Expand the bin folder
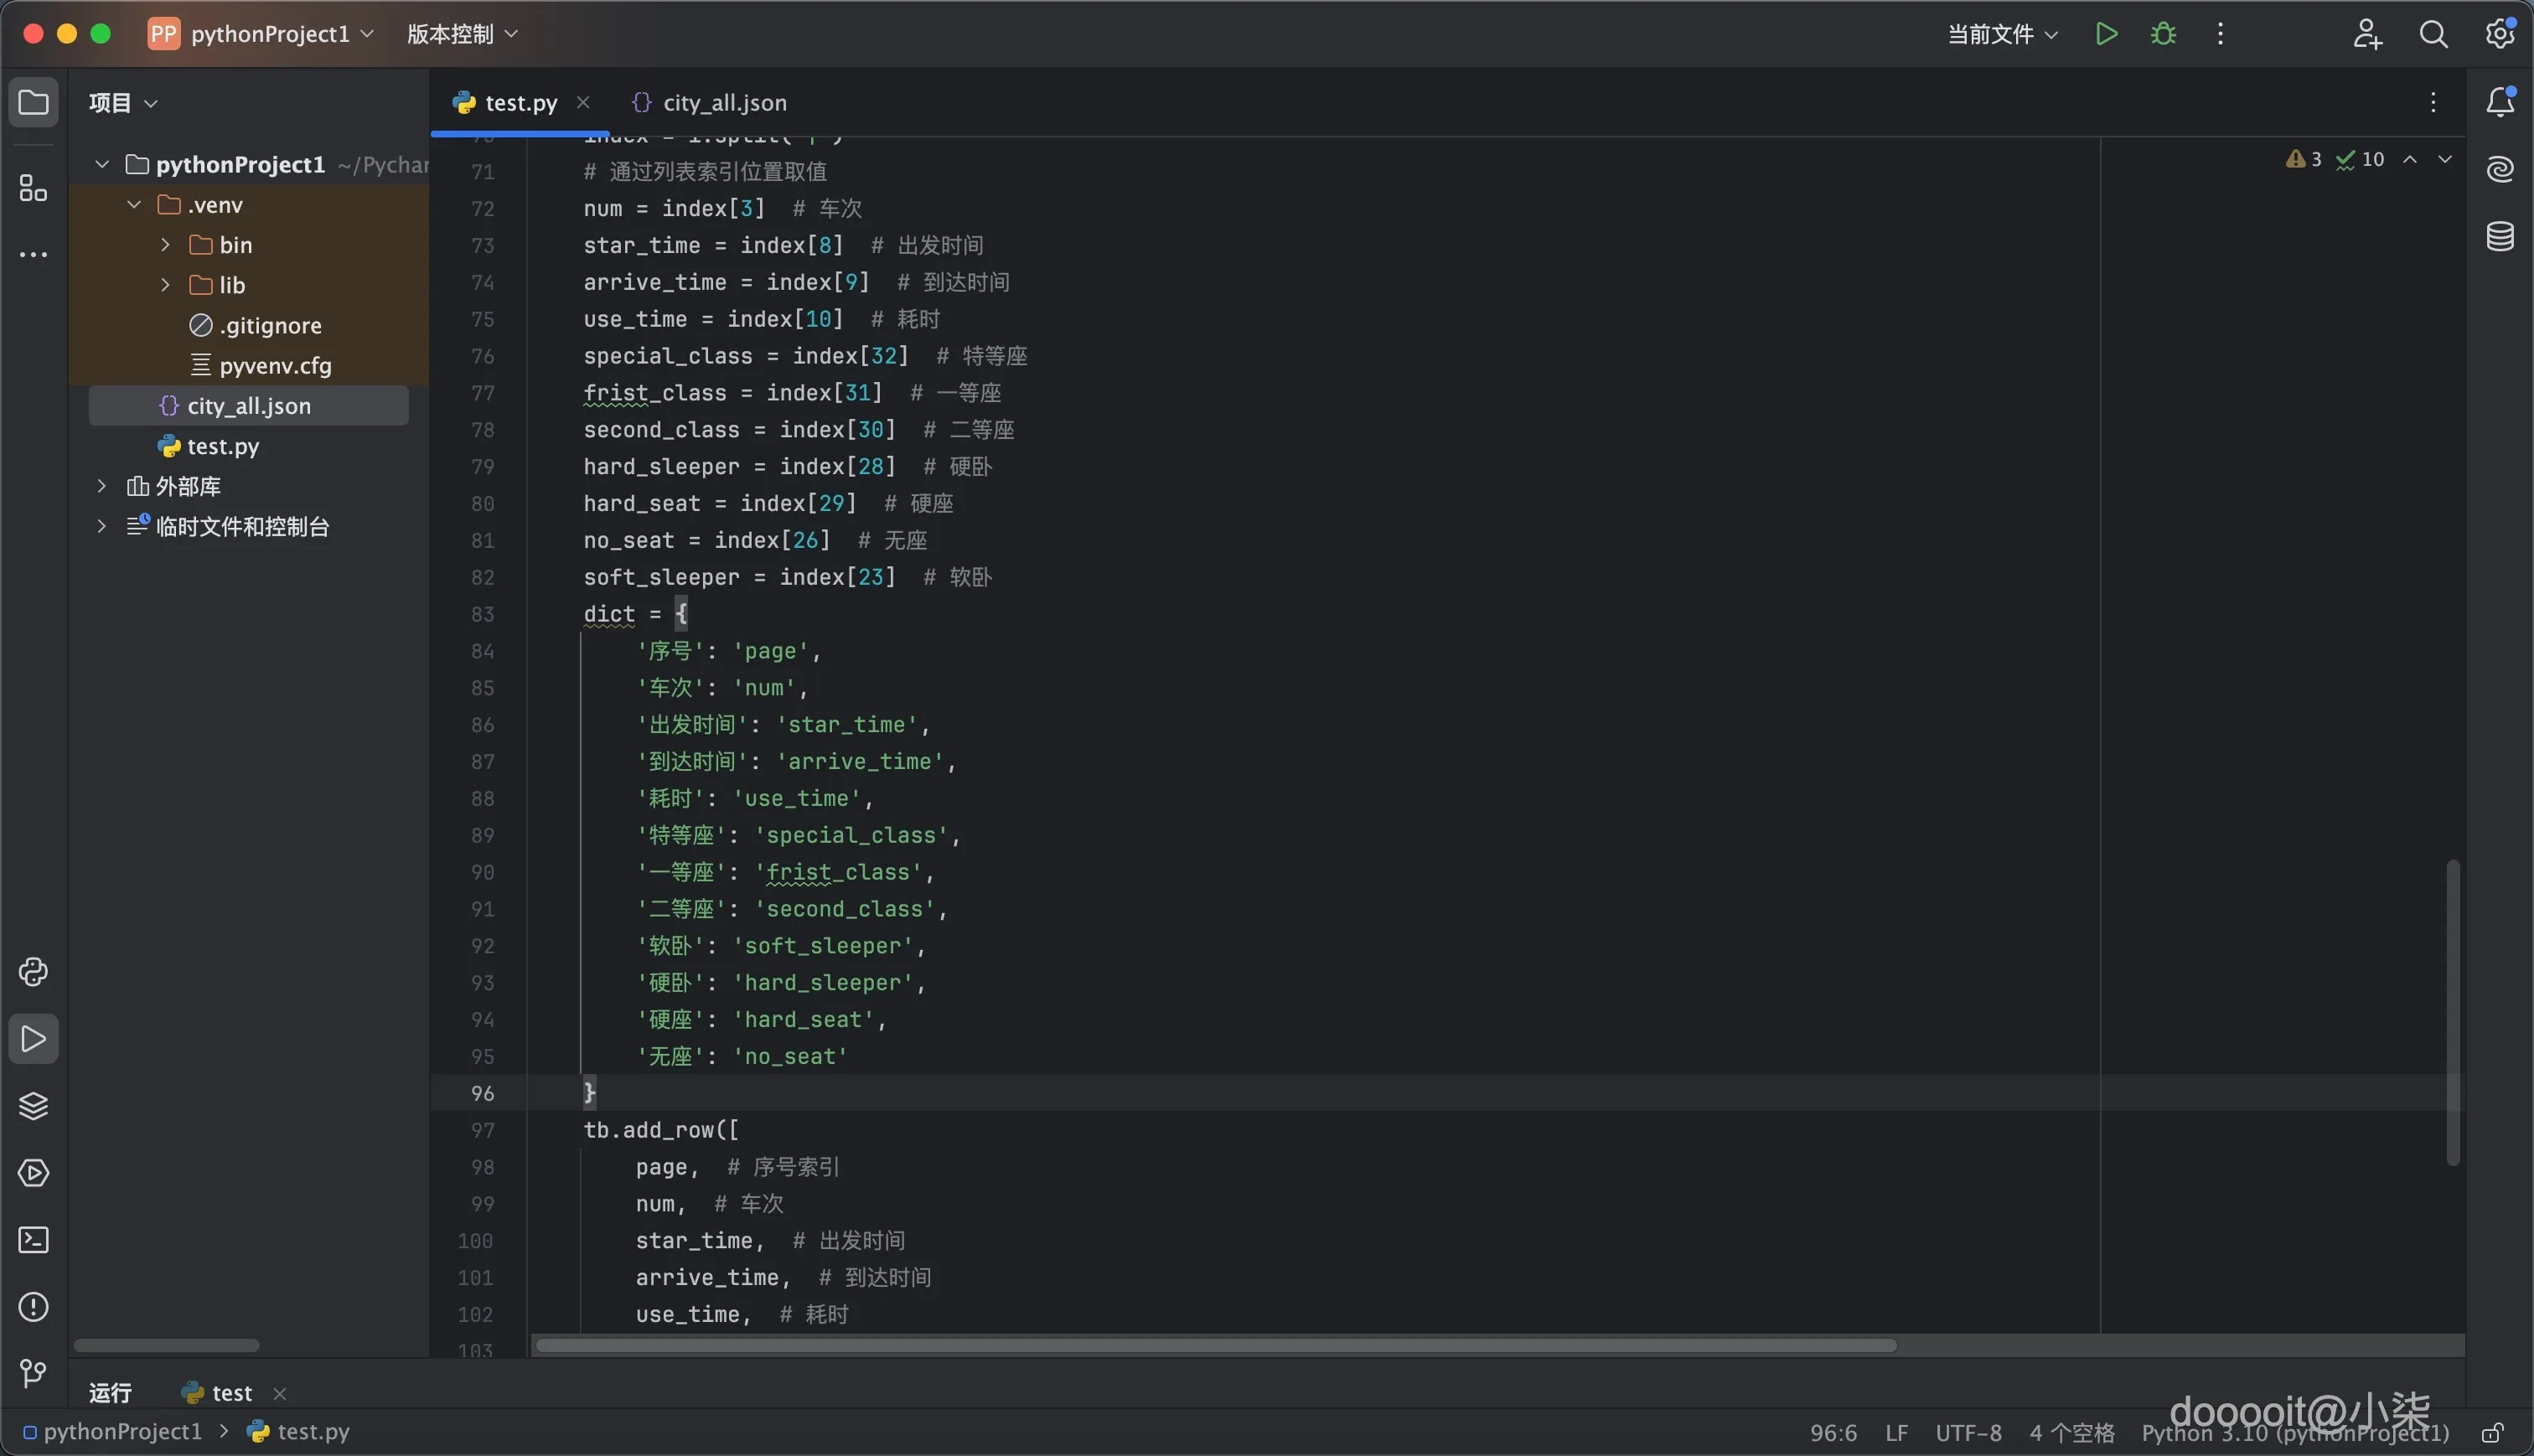The image size is (2534, 1456). 166,245
